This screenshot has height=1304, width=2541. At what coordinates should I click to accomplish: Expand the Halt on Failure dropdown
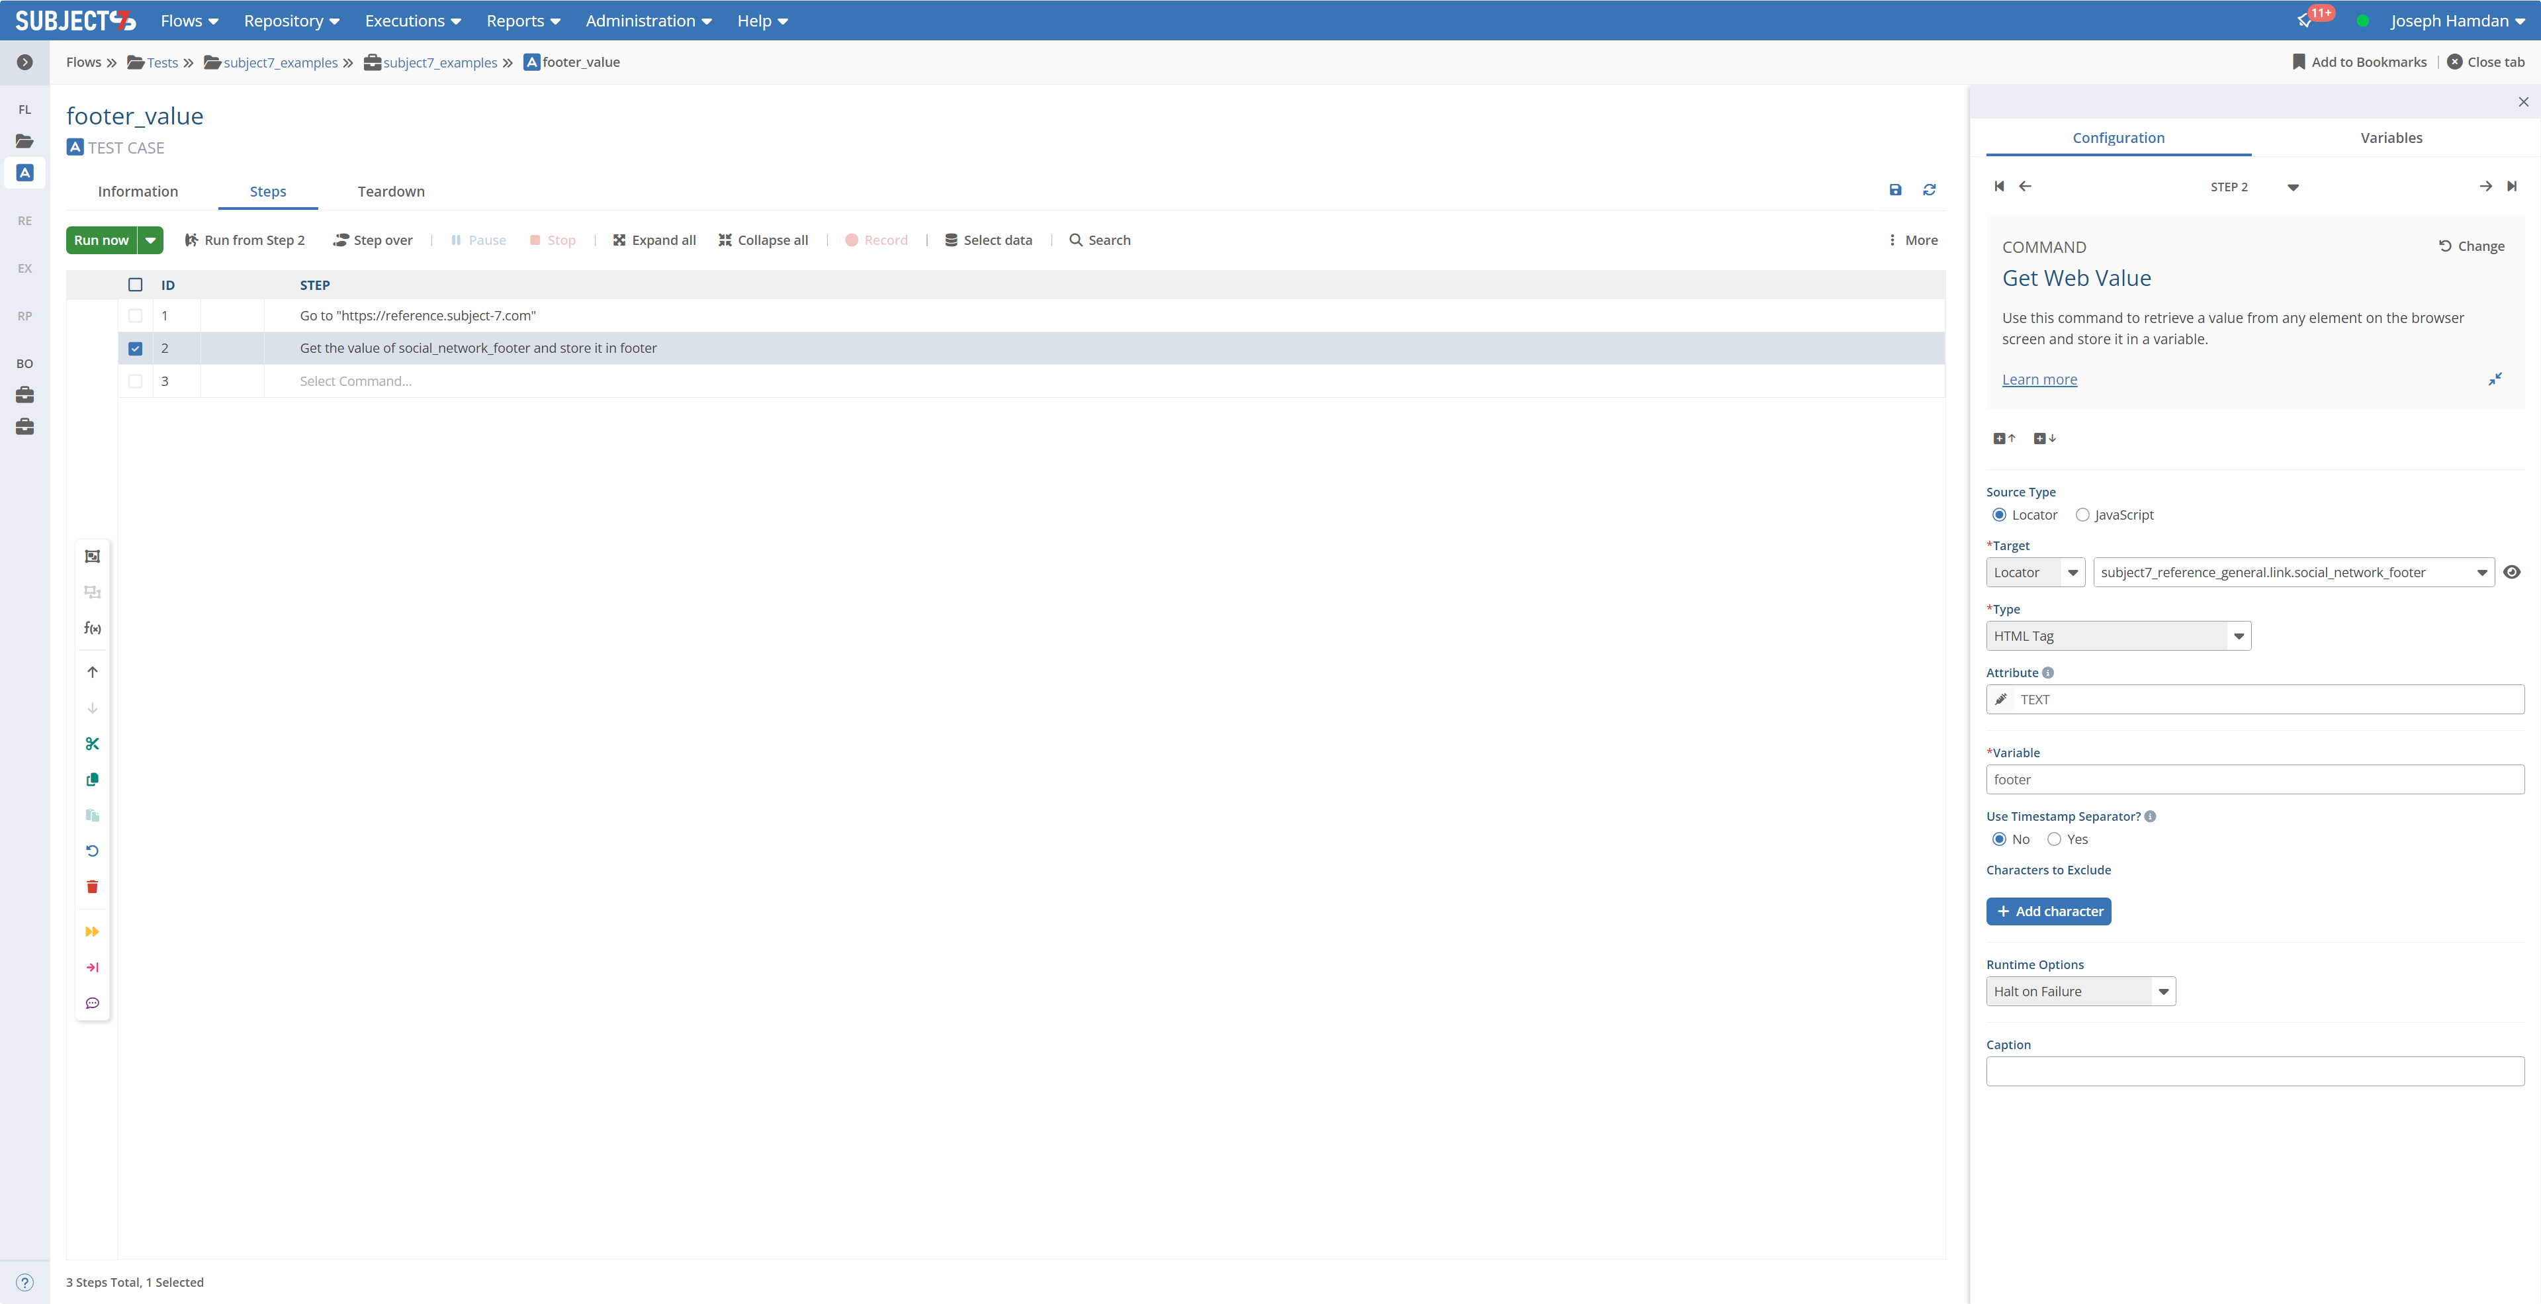pos(2080,992)
